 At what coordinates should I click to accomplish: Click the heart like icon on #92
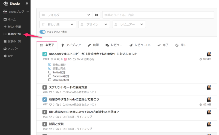(x=51, y=129)
